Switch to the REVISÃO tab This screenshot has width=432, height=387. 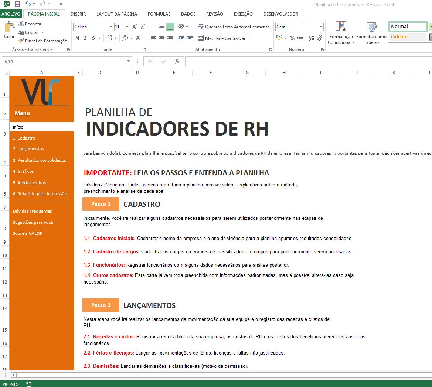coord(215,14)
